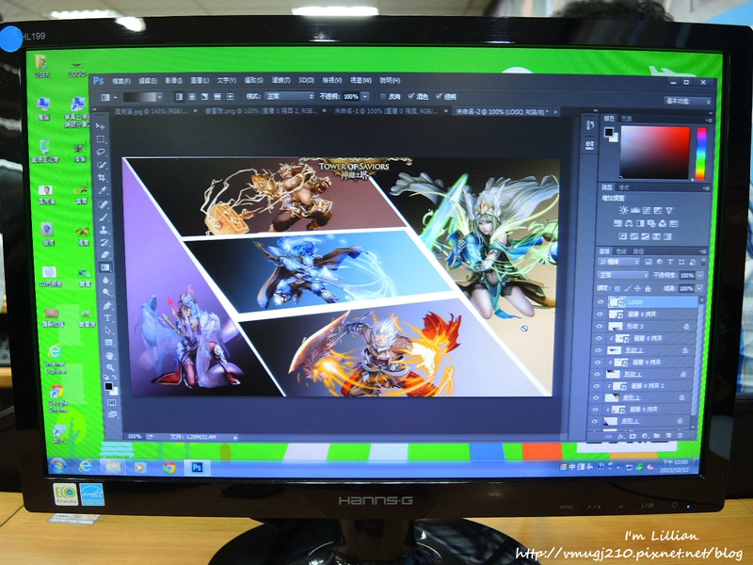Open the Layers panel fill slider arrow
Image resolution: width=753 pixels, height=565 pixels.
click(699, 289)
